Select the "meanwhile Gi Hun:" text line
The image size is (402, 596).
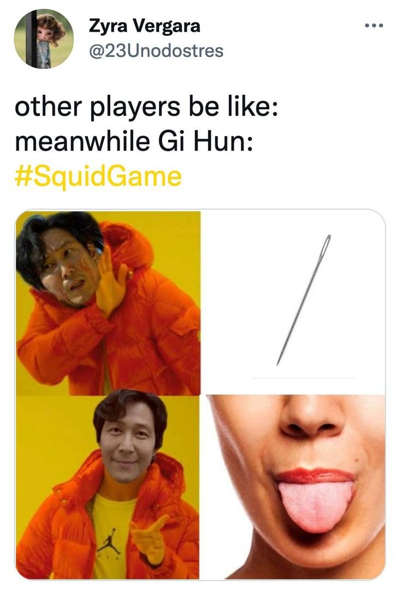pyautogui.click(x=134, y=142)
